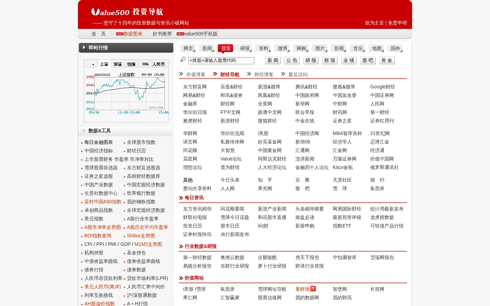
Task: Click 设为主页 in the header
Action: [x=374, y=23]
